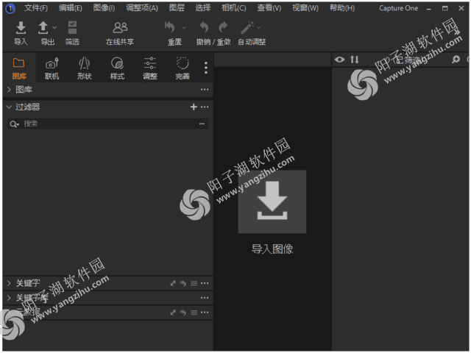This screenshot has height=353, width=471.
Task: Click the search (搜索) input field
Action: 108,124
